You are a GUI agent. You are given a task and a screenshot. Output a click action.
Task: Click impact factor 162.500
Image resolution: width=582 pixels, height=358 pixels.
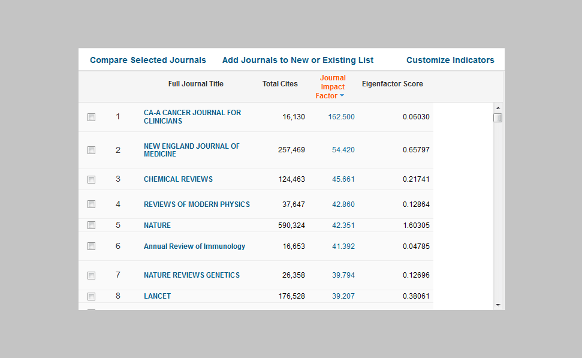tap(342, 117)
